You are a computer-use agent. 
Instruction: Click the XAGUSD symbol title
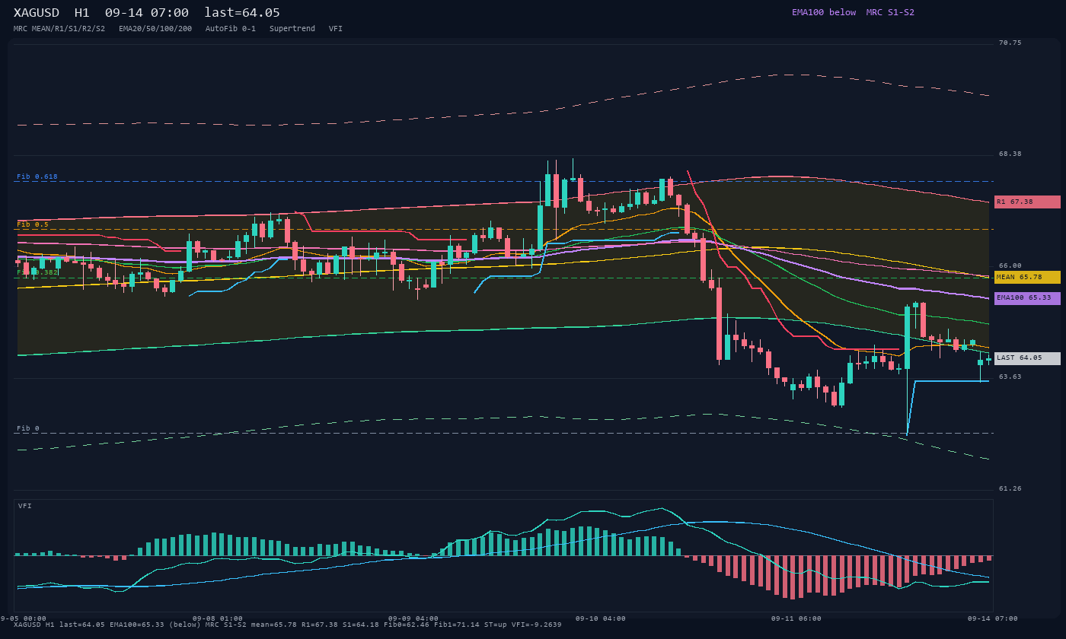click(38, 13)
